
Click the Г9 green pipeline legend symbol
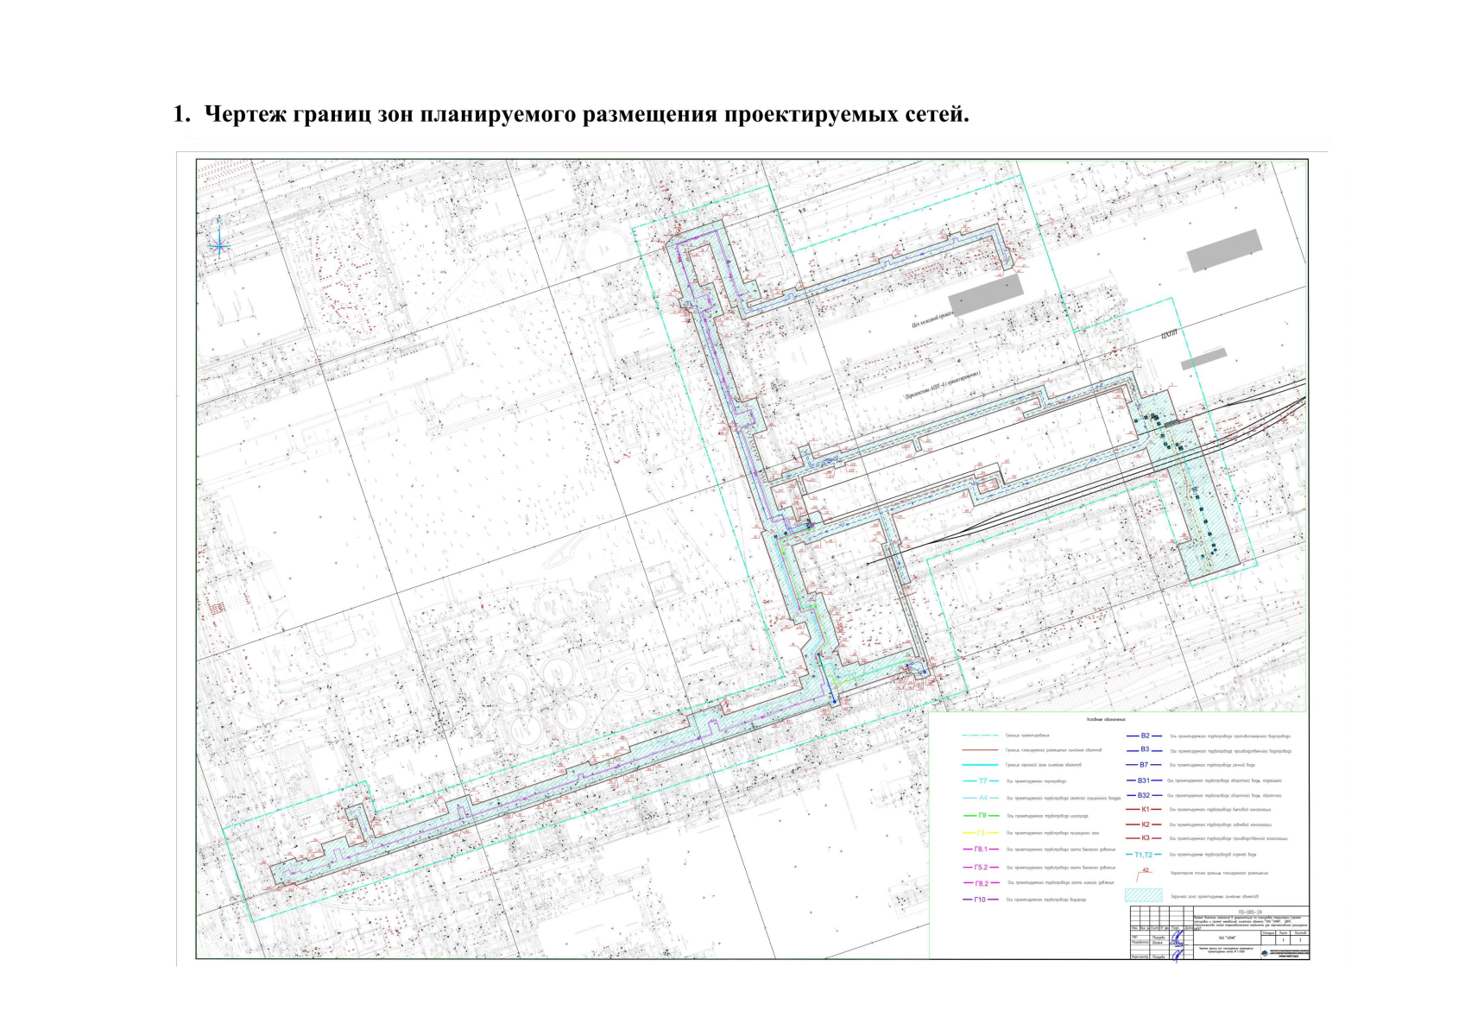(982, 815)
